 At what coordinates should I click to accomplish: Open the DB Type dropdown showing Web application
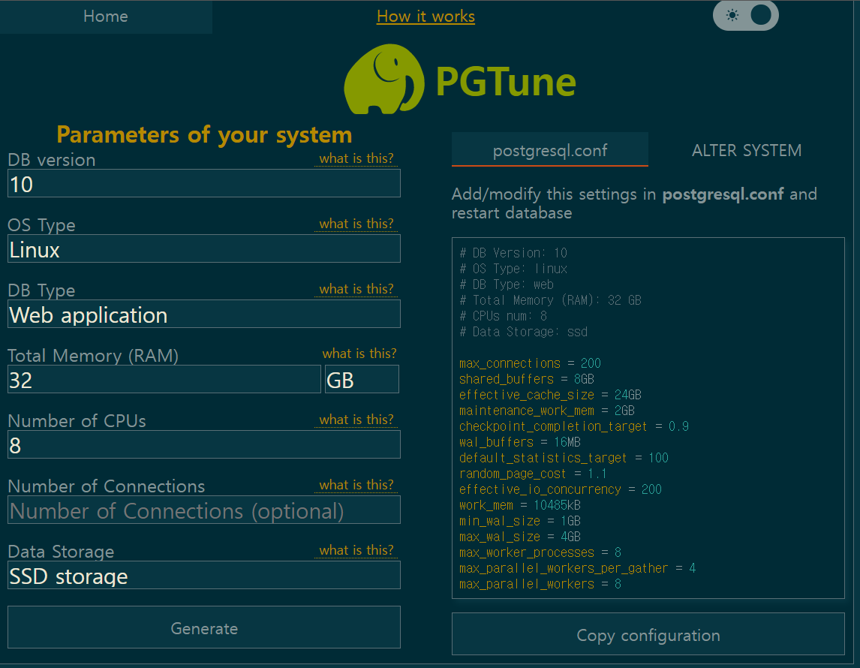pyautogui.click(x=204, y=314)
